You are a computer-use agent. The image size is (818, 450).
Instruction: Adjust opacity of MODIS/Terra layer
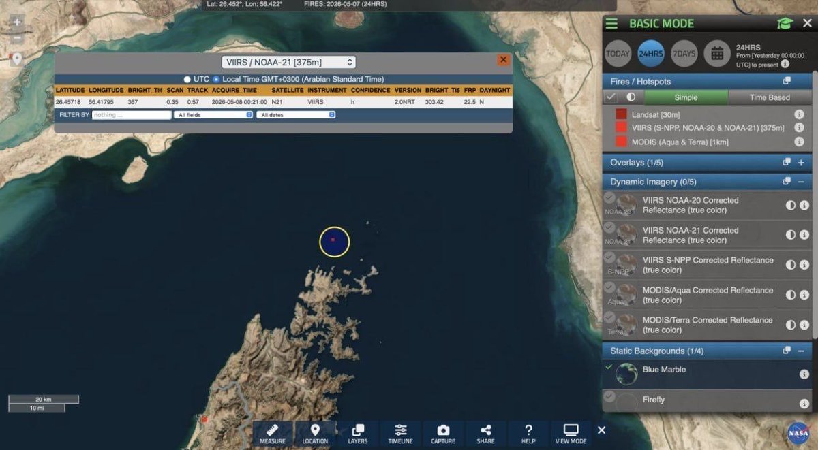click(791, 325)
